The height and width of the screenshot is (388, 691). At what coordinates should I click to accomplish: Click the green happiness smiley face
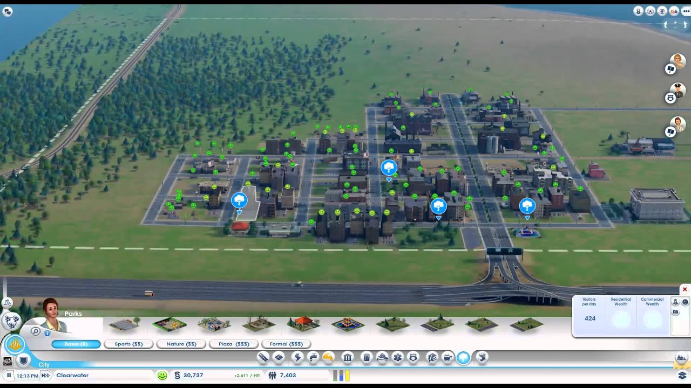(162, 375)
